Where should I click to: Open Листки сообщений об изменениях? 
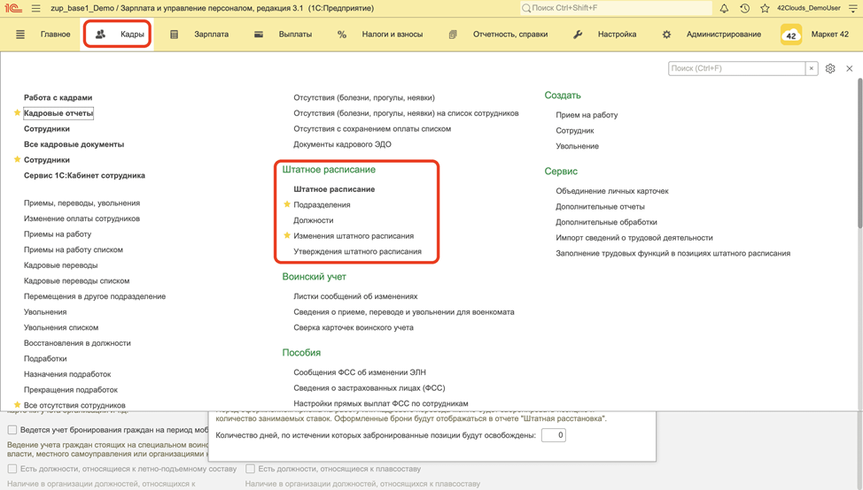pos(355,296)
